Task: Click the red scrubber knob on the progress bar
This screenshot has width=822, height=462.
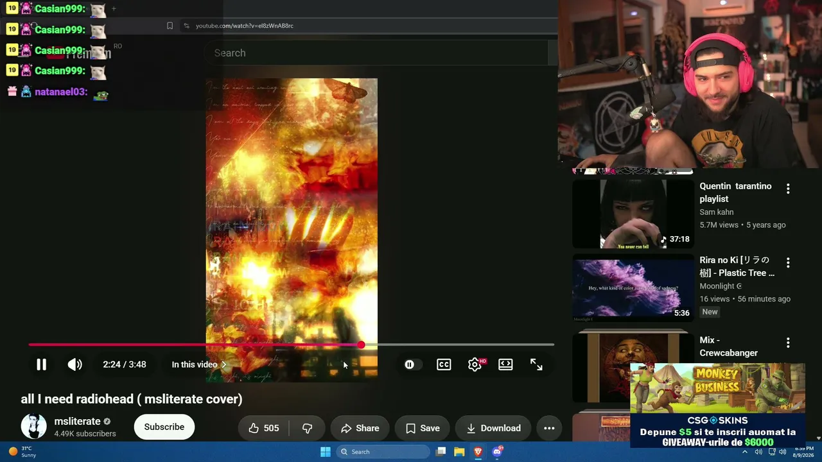Action: [361, 345]
